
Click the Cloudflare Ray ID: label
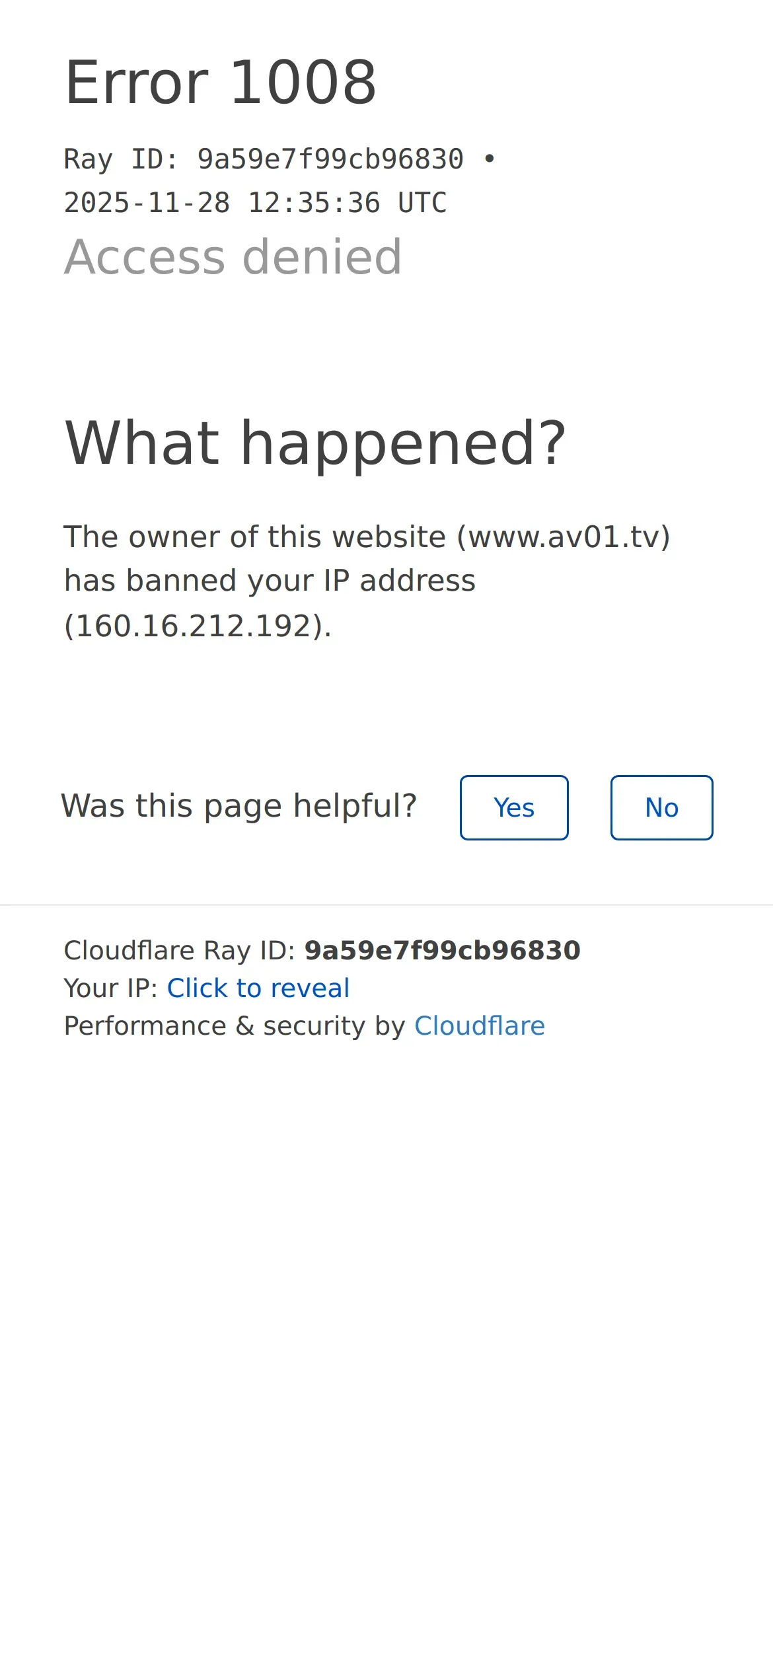(179, 950)
